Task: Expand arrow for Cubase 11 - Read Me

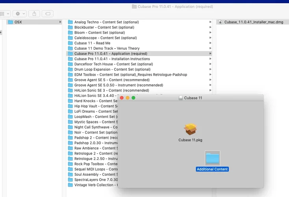Action: 210,43
